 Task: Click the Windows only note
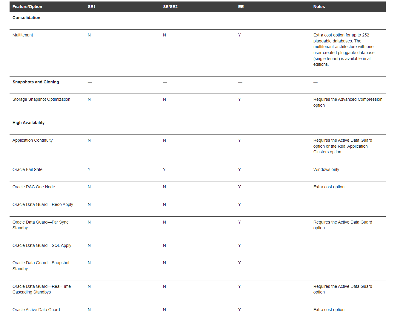tap(326, 169)
